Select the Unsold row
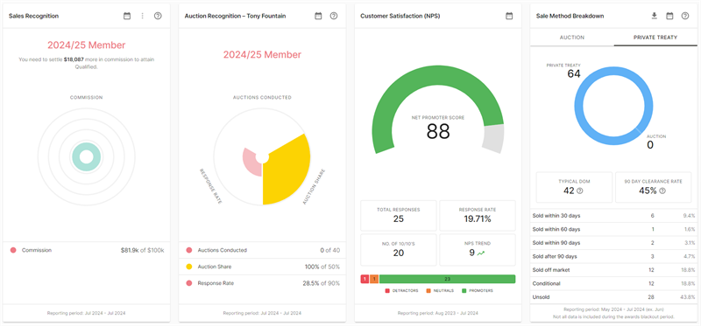Screen dimensions: 701x326 coord(614,297)
